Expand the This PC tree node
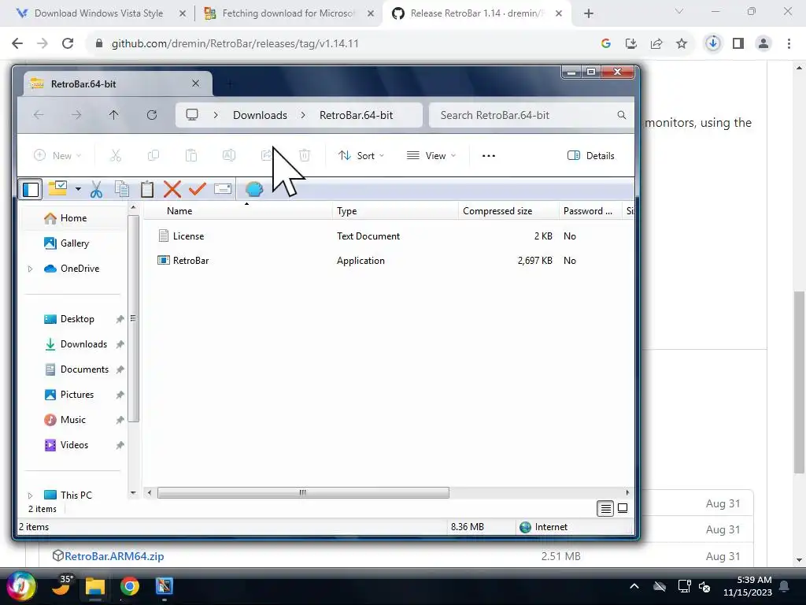The image size is (806, 605). (x=31, y=496)
